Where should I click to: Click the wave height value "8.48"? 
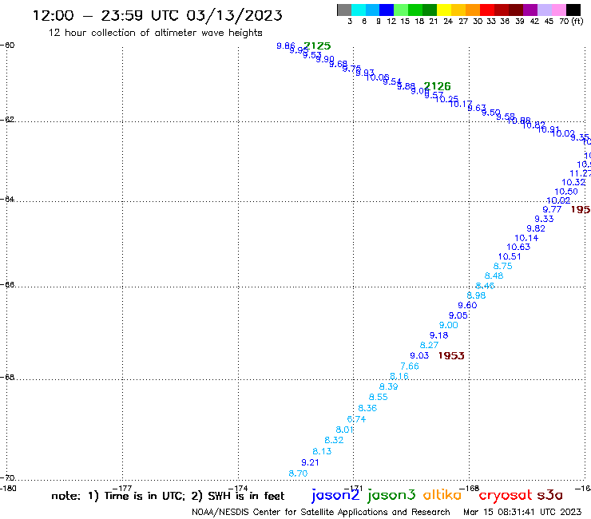click(494, 276)
